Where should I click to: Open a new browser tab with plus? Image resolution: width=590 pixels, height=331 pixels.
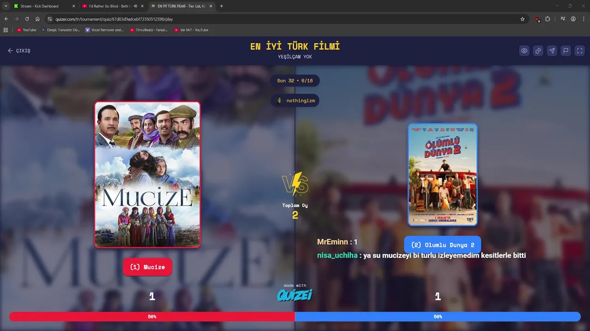coord(222,6)
